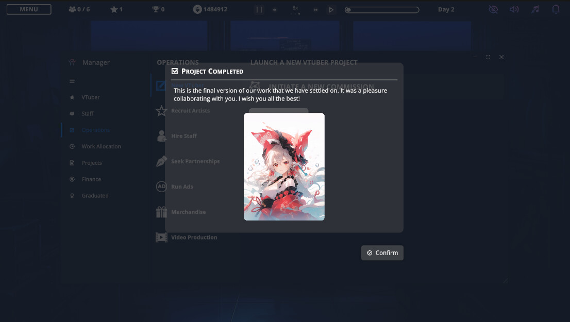Open Hire Staff in Operations
Image resolution: width=570 pixels, height=322 pixels.
[x=183, y=135]
